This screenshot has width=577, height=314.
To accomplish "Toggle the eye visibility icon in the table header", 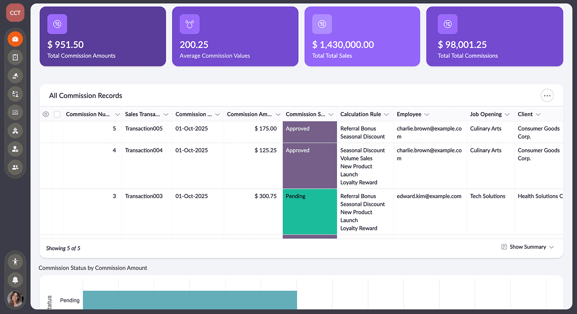I will point(46,114).
